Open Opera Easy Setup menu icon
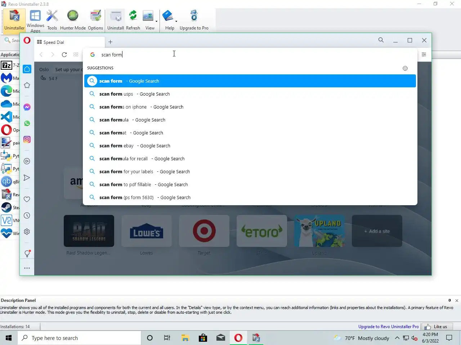 click(424, 55)
